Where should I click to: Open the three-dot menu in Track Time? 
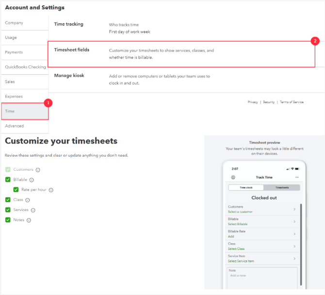[x=297, y=178]
